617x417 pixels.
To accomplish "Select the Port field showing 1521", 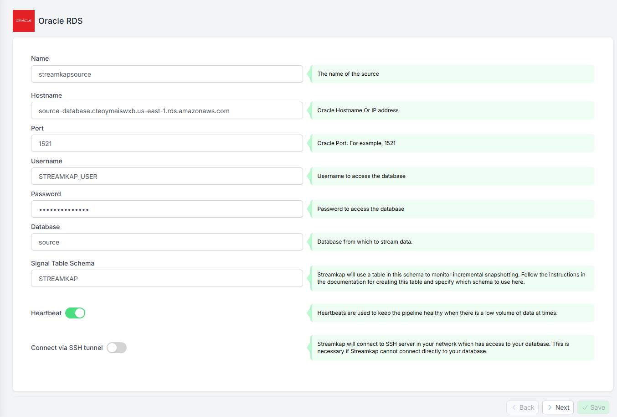I will pyautogui.click(x=167, y=143).
